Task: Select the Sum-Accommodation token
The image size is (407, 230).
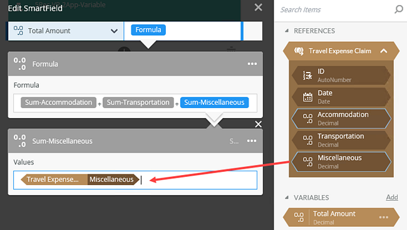Action: [58, 102]
